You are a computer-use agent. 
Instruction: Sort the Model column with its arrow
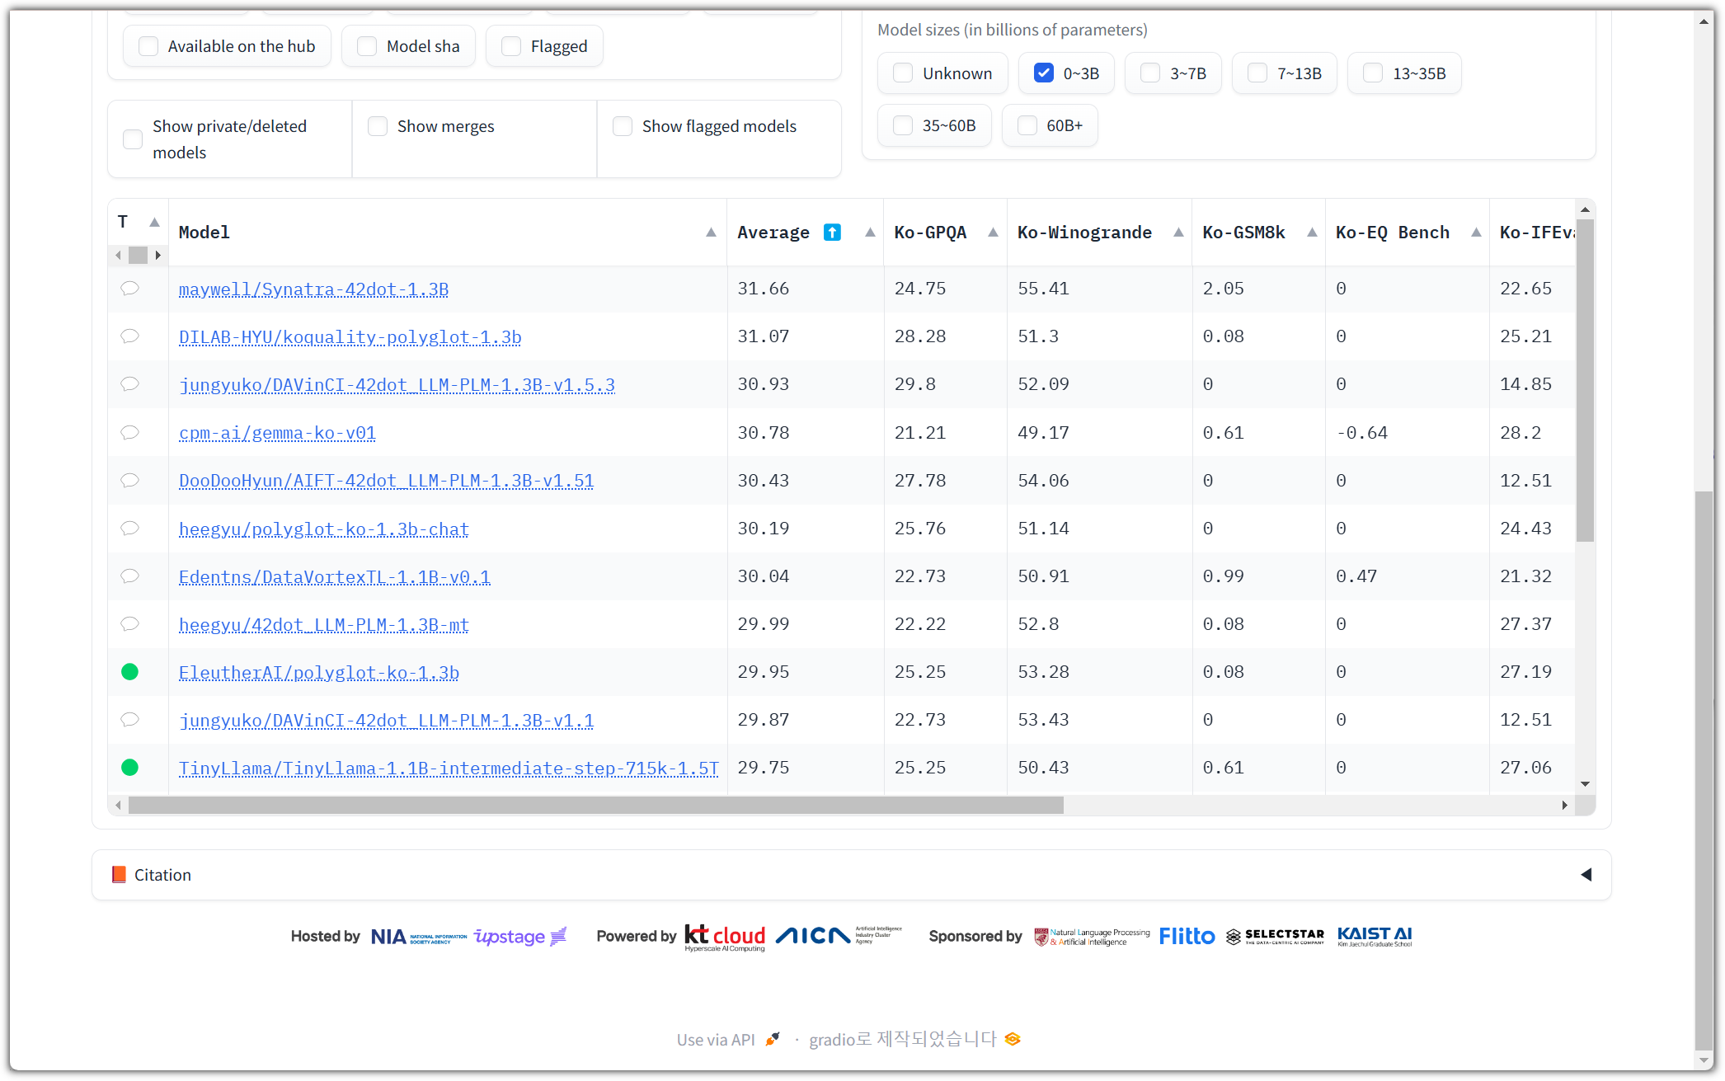[x=711, y=233]
